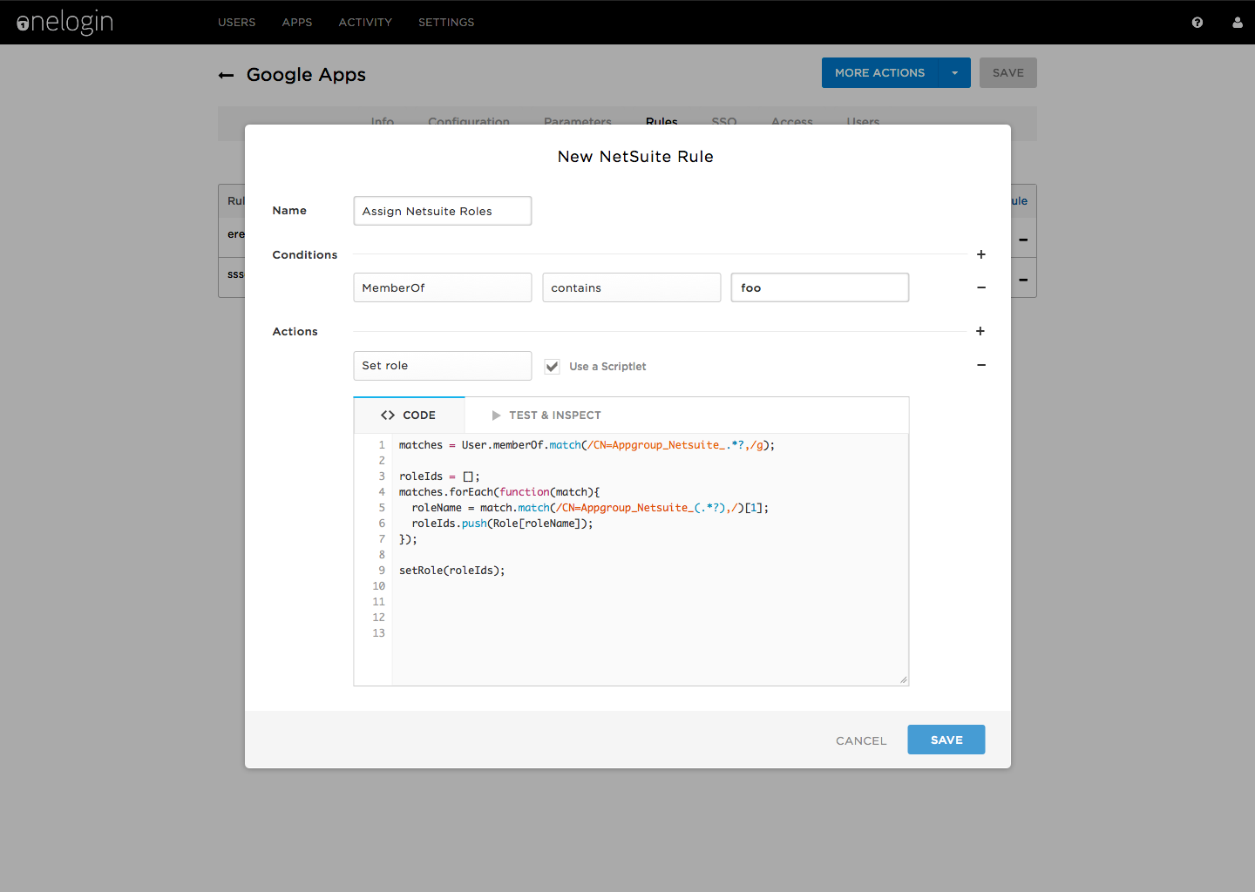Open the MemberOf condition field dropdown

click(x=443, y=287)
